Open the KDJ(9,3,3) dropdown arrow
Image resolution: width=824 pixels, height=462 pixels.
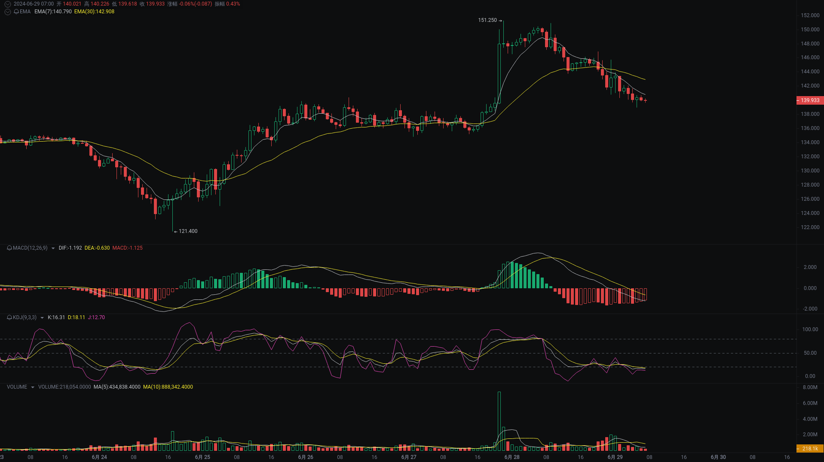click(42, 318)
